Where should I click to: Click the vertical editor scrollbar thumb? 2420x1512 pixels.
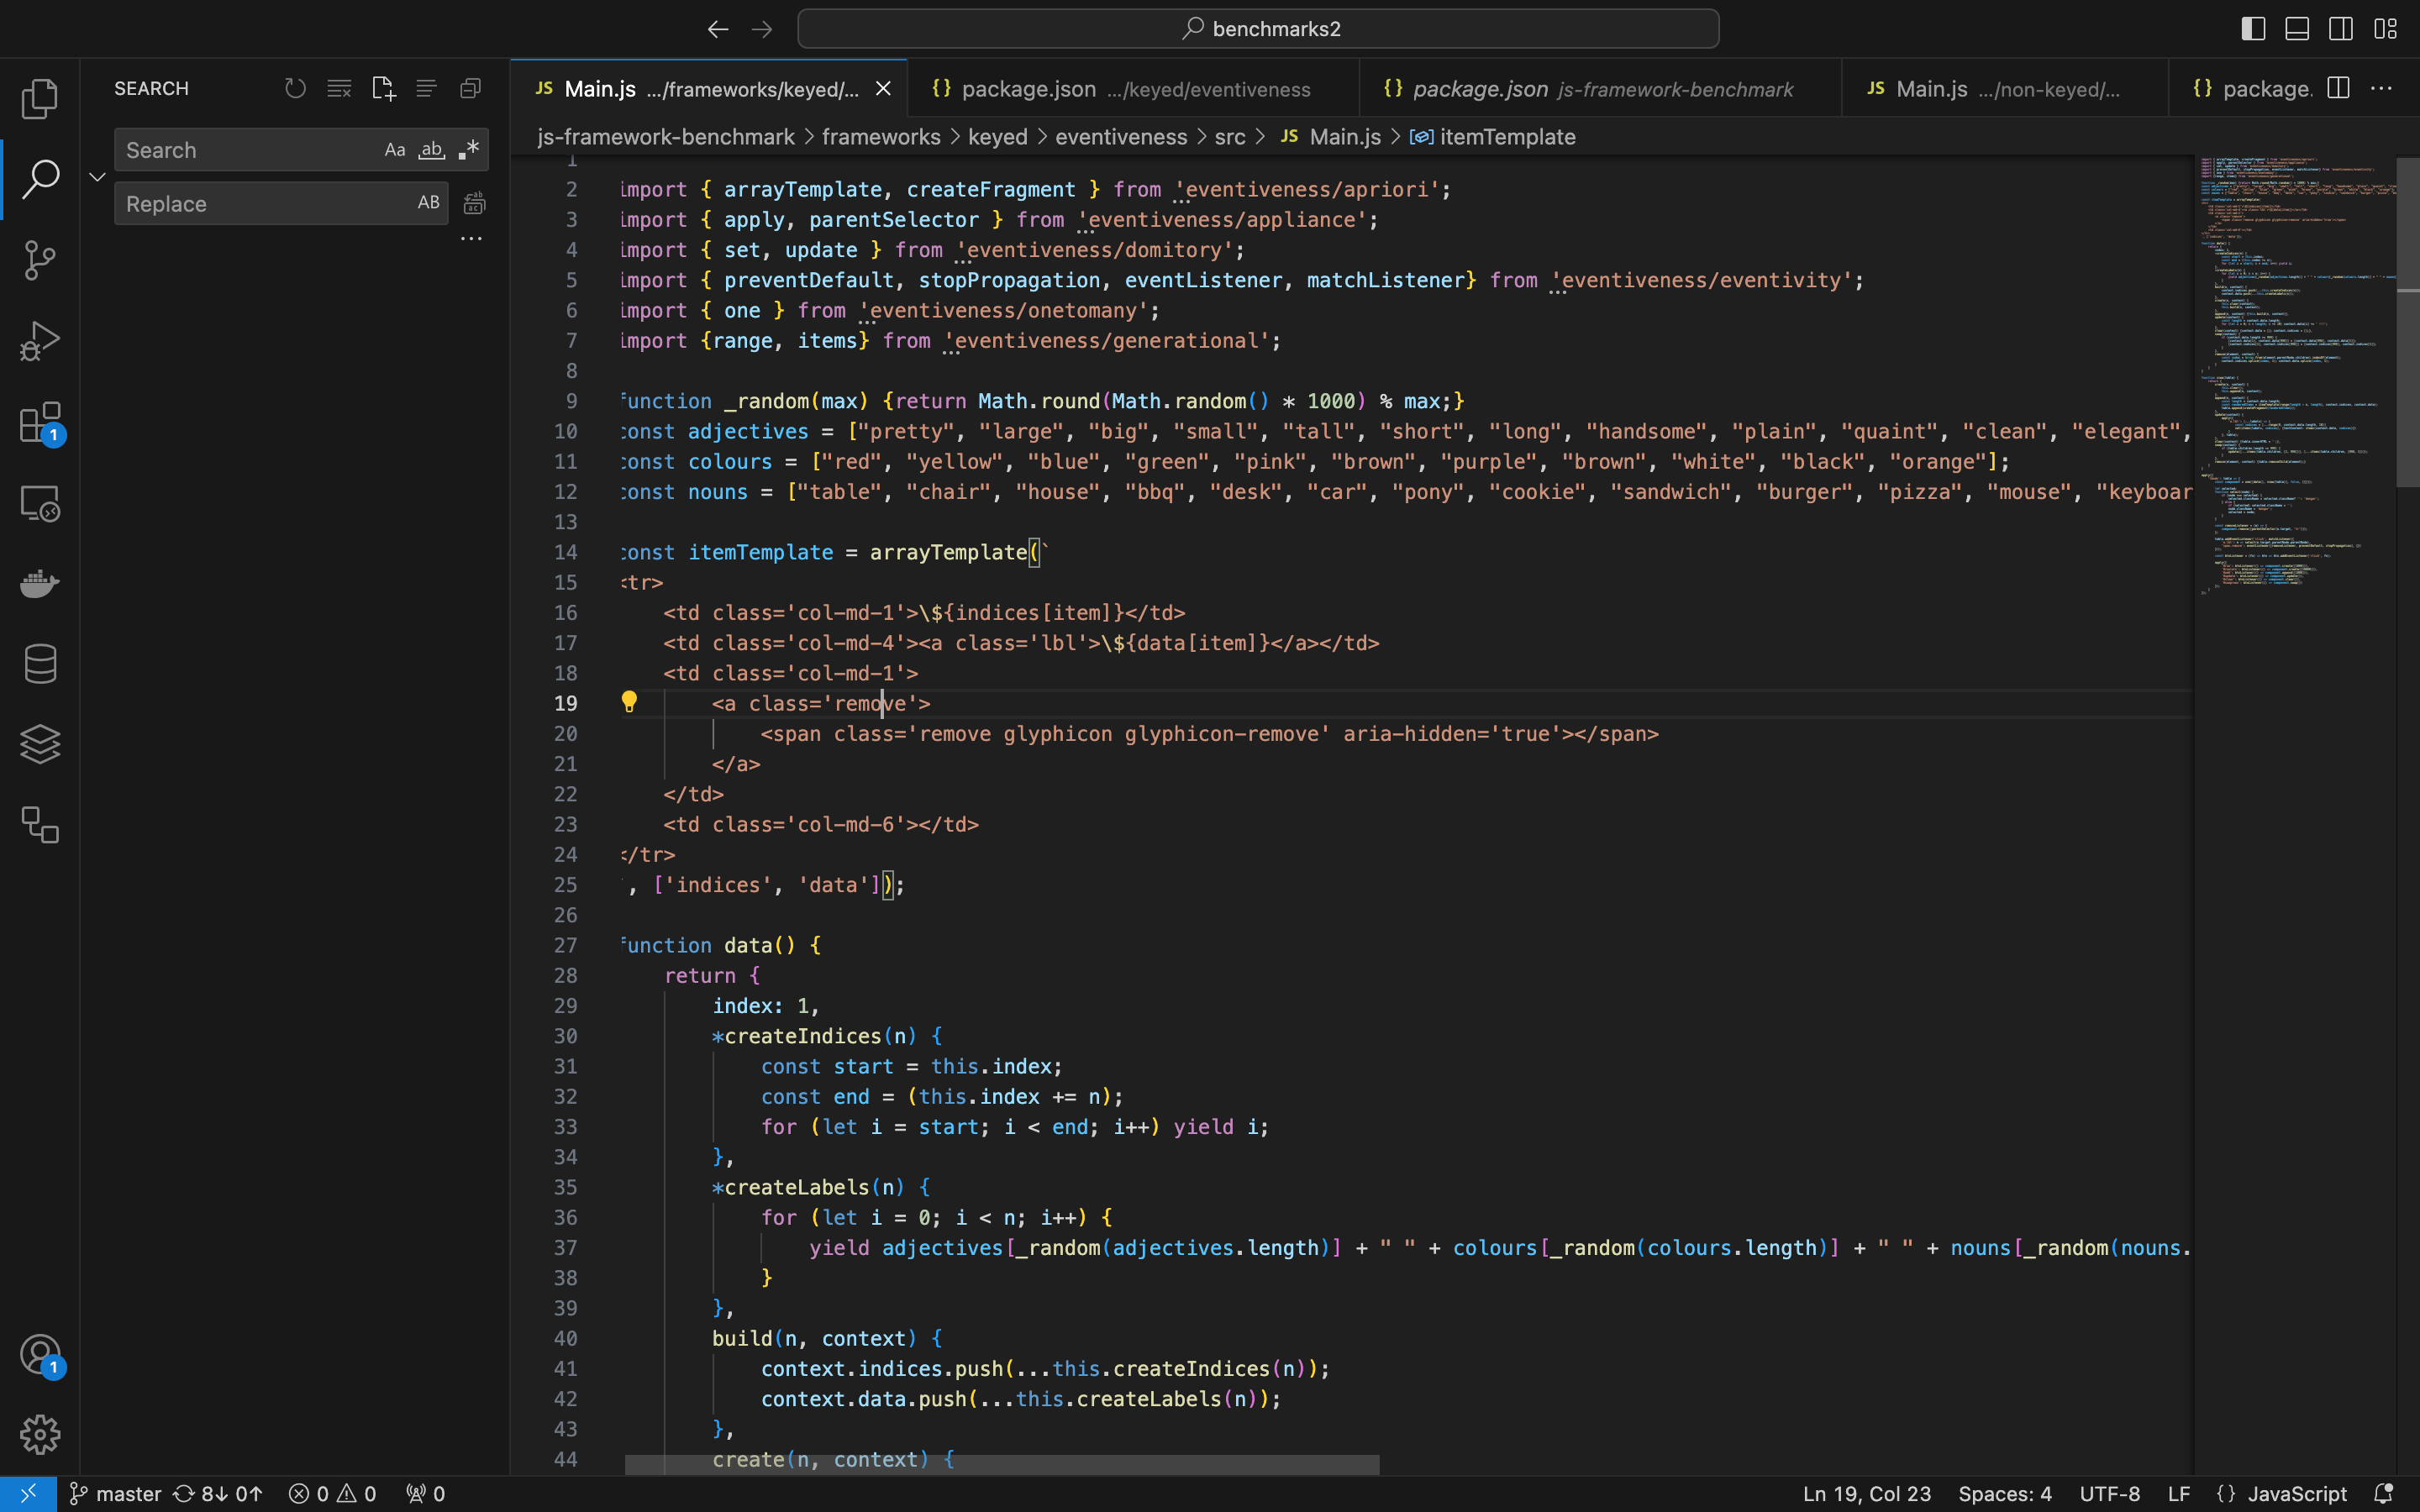coord(2408,322)
